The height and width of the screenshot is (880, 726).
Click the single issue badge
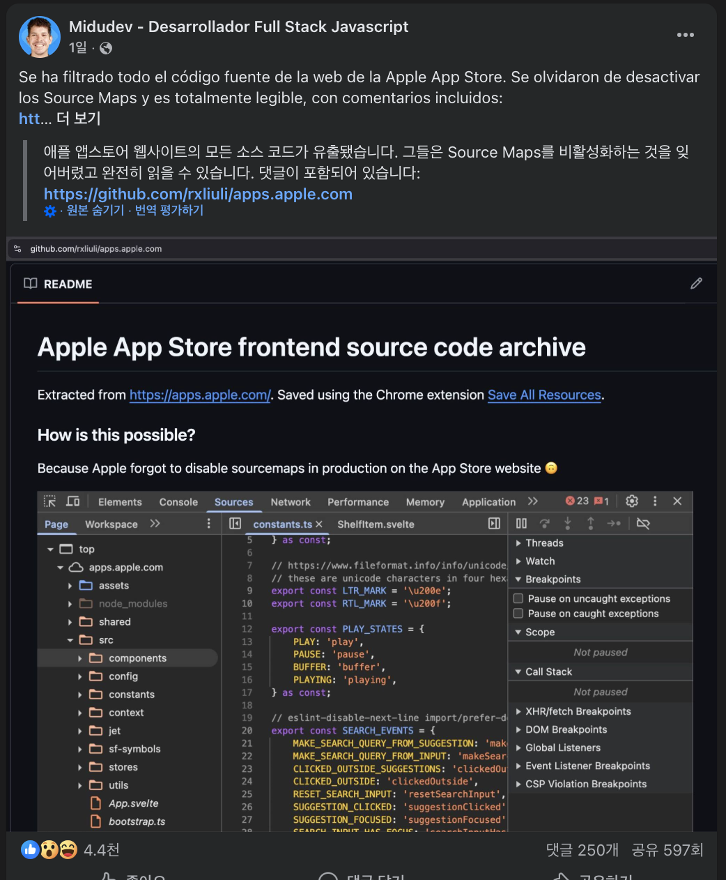[x=601, y=501]
